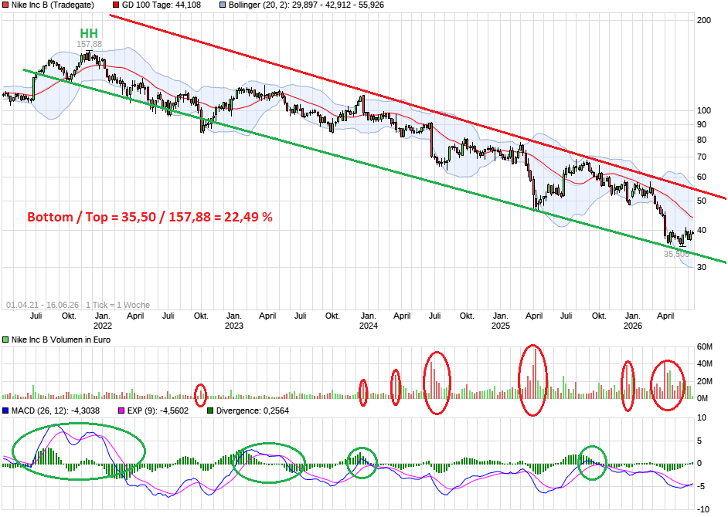Click the green 'HH' high marker label
Screen dimensions: 728x517
(89, 33)
